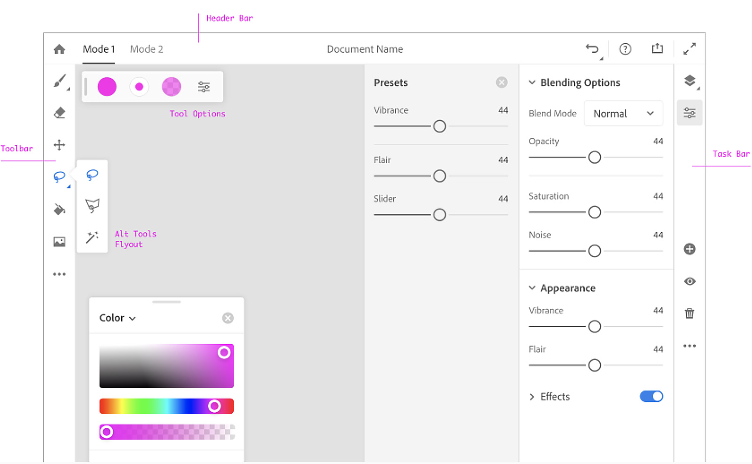Click the Presets Flair slider handle
Screen dimensions: 752x464
pos(439,176)
